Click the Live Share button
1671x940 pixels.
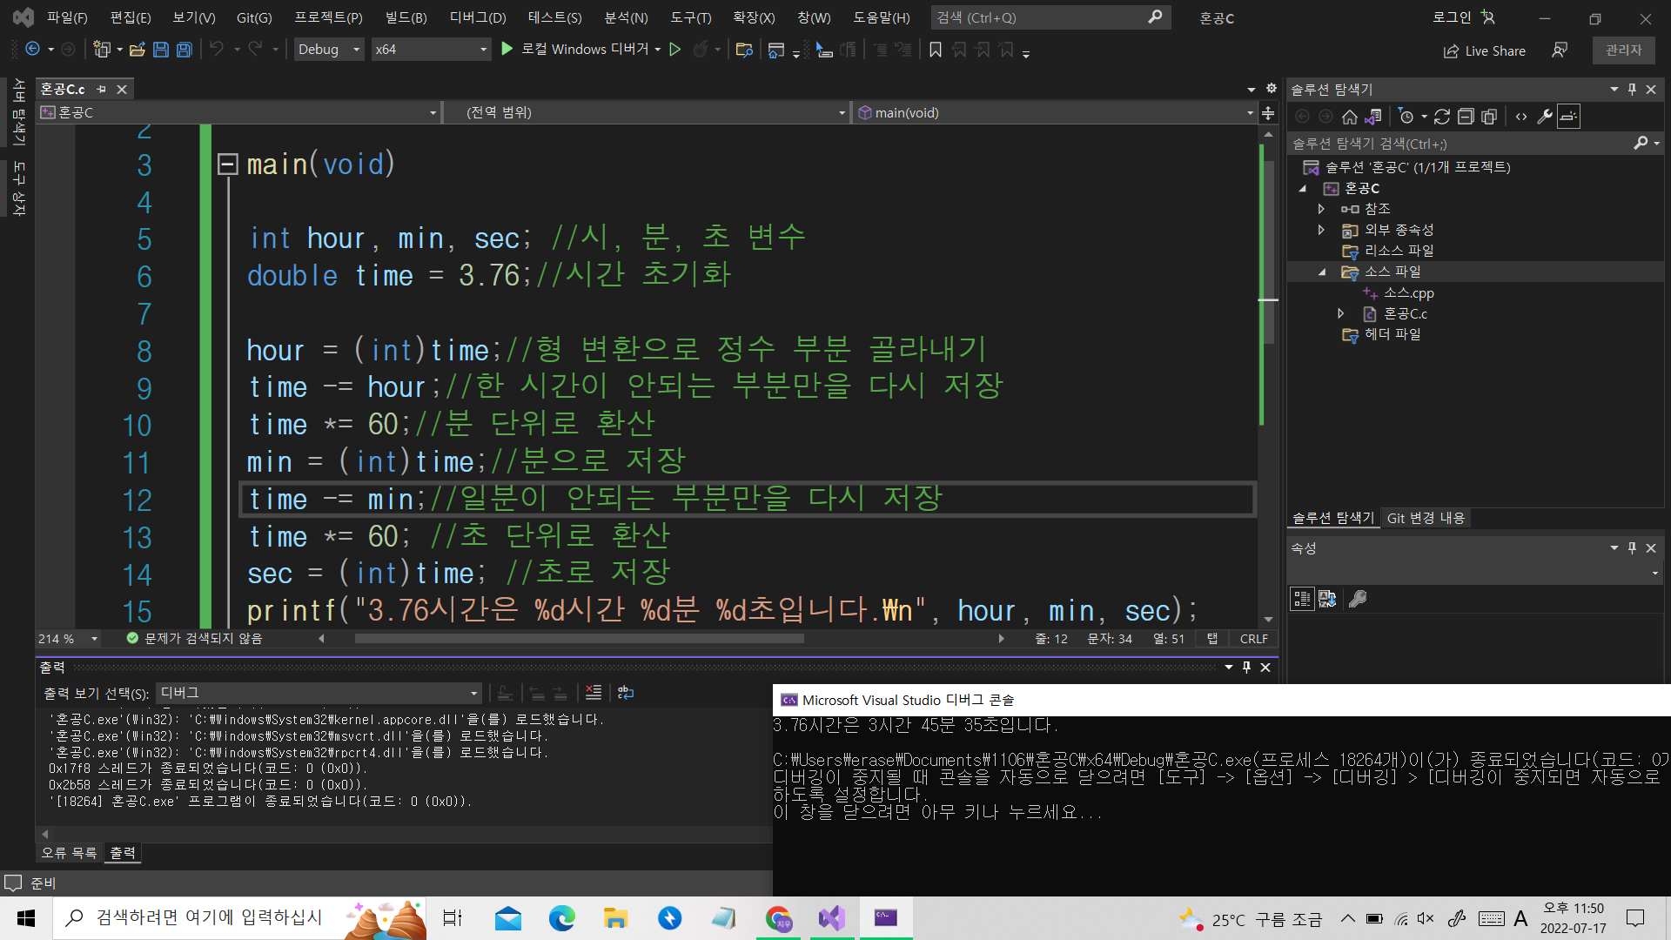coord(1485,50)
